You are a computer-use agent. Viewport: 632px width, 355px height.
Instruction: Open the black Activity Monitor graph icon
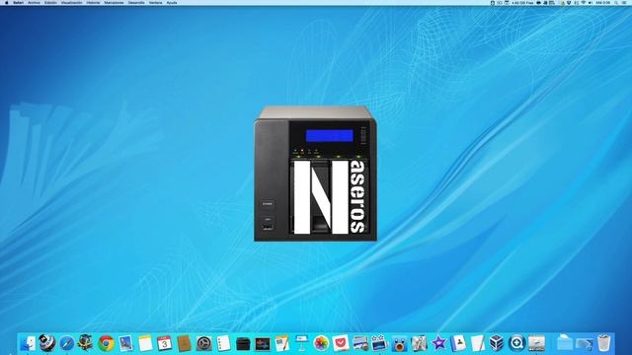pos(263,344)
